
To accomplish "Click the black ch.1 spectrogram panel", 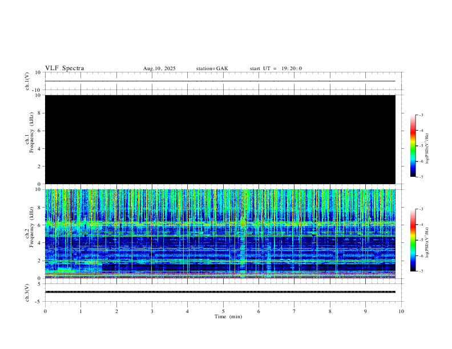I will tap(220, 139).
